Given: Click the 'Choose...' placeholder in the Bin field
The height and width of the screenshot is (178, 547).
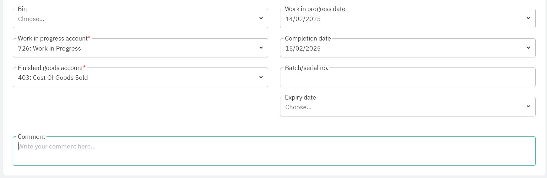Looking at the screenshot, I should 31,19.
